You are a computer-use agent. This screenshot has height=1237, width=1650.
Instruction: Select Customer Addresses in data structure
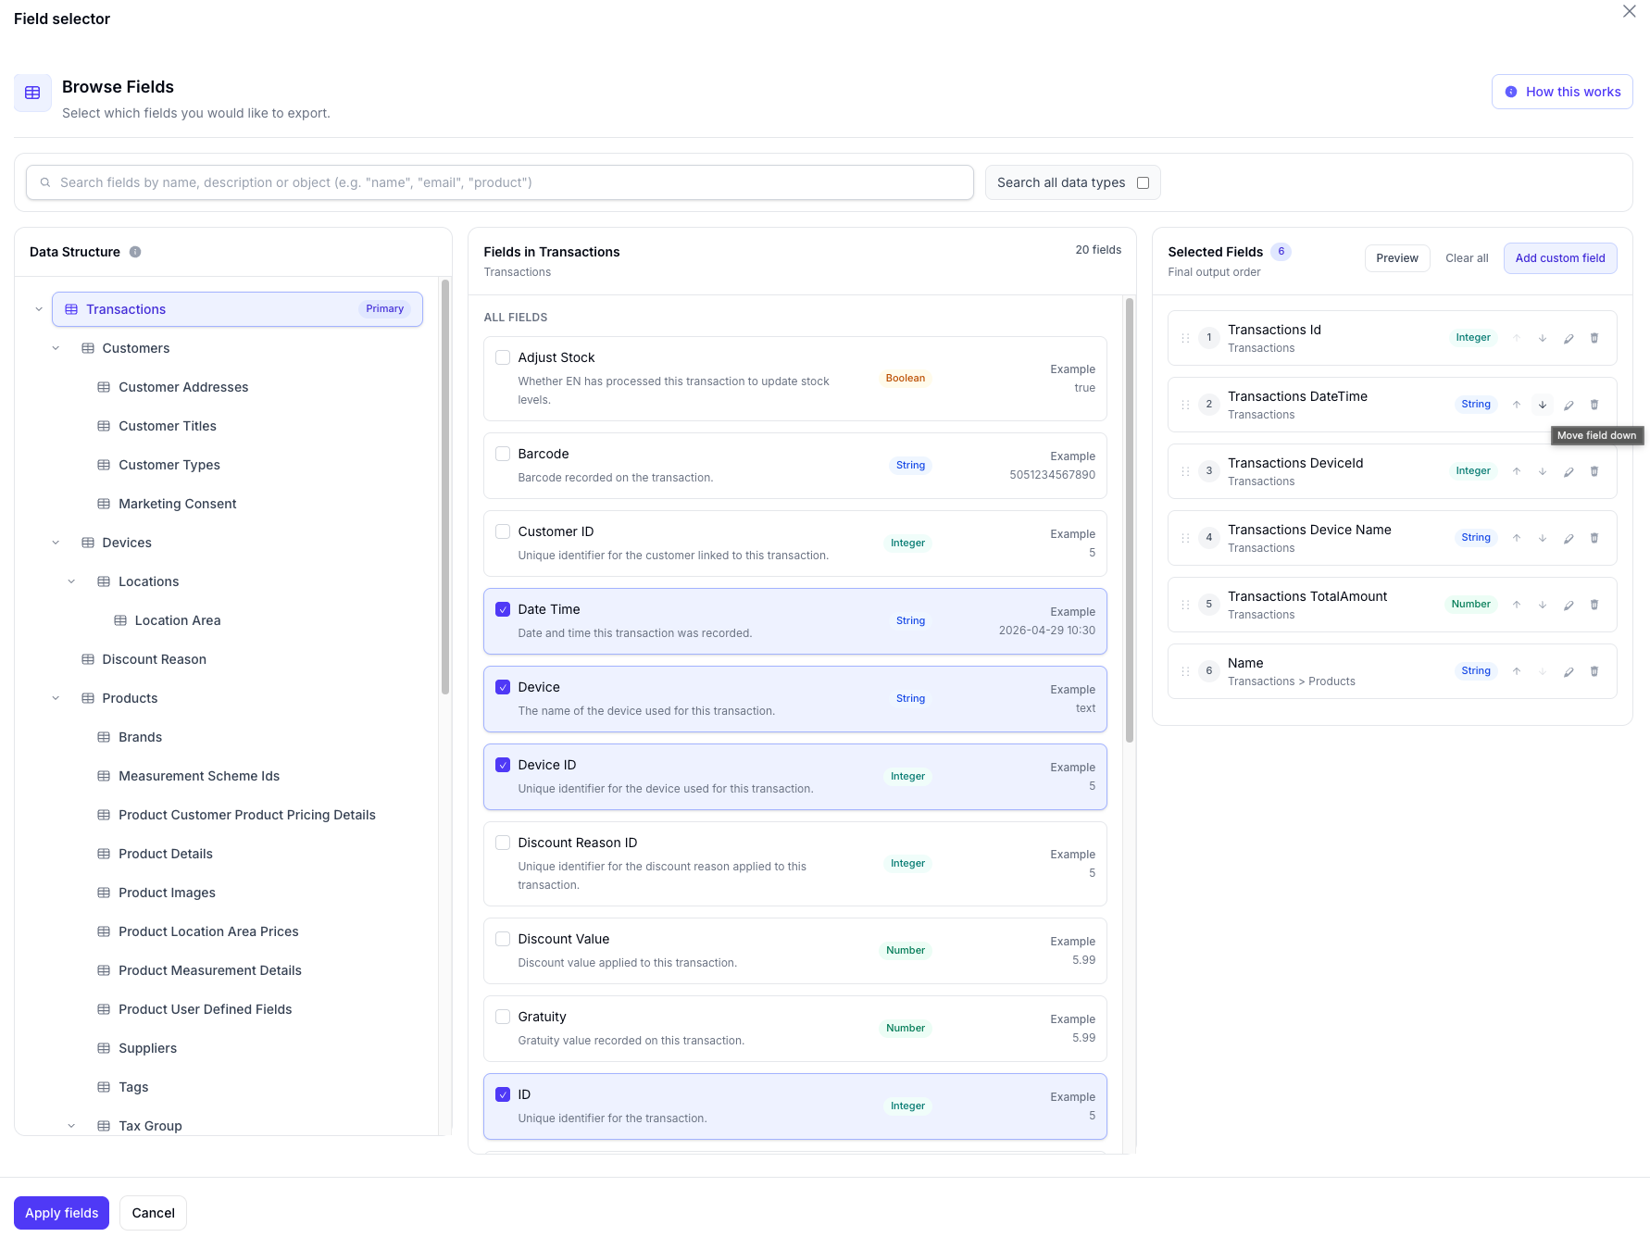point(183,387)
